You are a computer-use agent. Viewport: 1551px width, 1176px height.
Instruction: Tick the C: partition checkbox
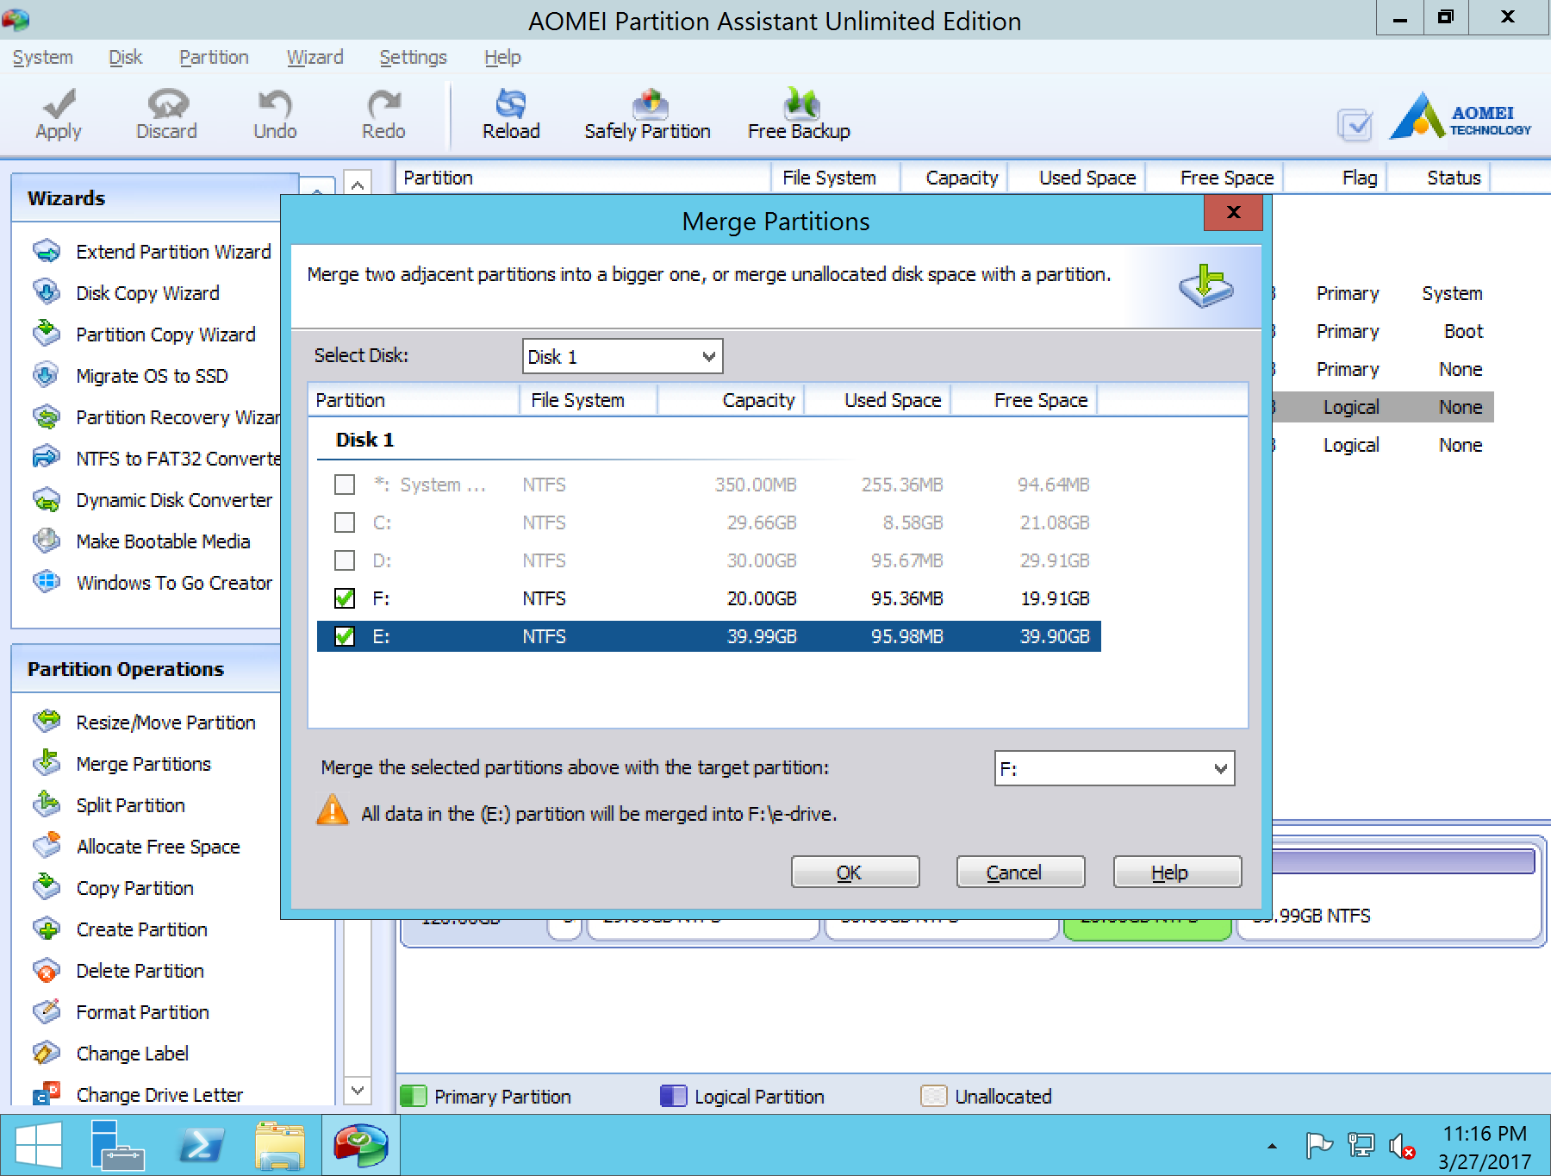(x=345, y=522)
